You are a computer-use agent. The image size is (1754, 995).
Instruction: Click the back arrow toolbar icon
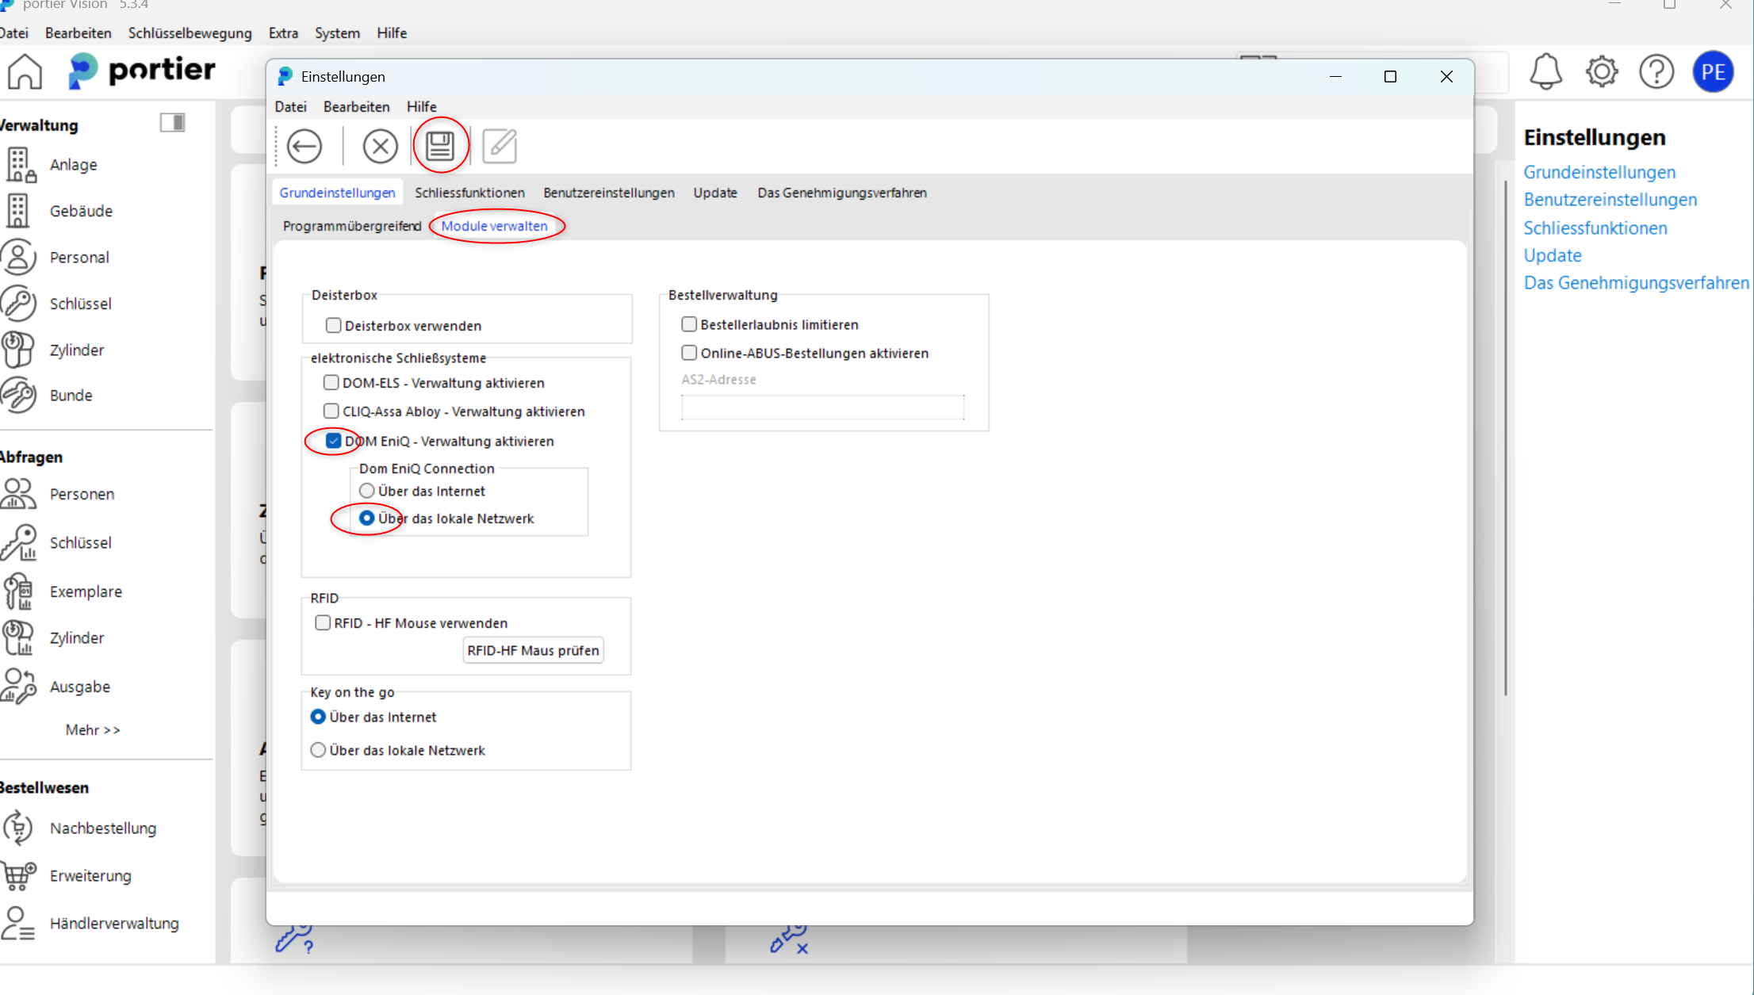[x=304, y=146]
